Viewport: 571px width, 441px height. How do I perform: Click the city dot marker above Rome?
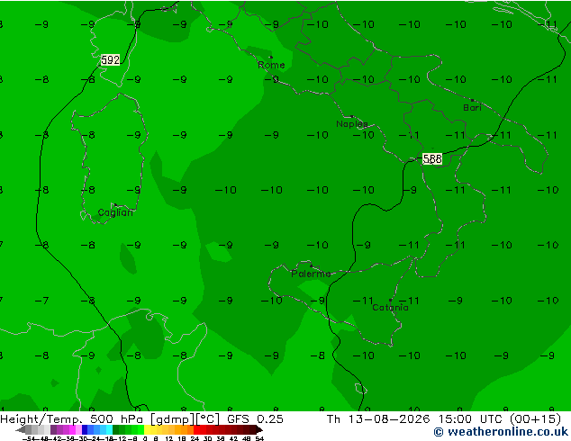point(270,57)
